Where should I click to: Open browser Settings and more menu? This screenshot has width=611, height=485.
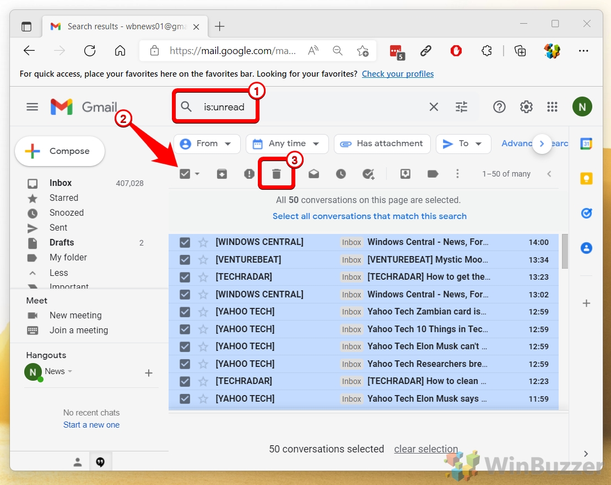point(583,51)
